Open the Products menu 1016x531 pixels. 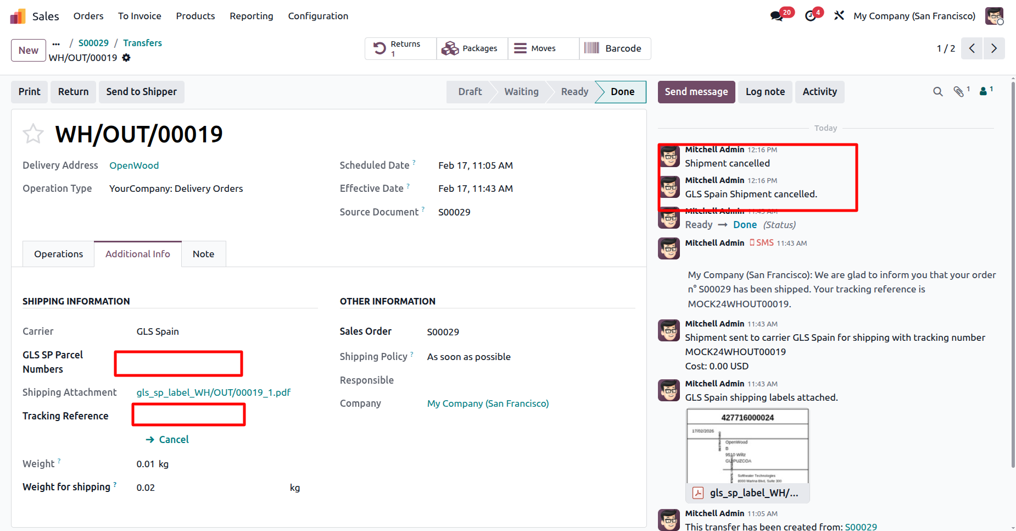[x=196, y=16]
